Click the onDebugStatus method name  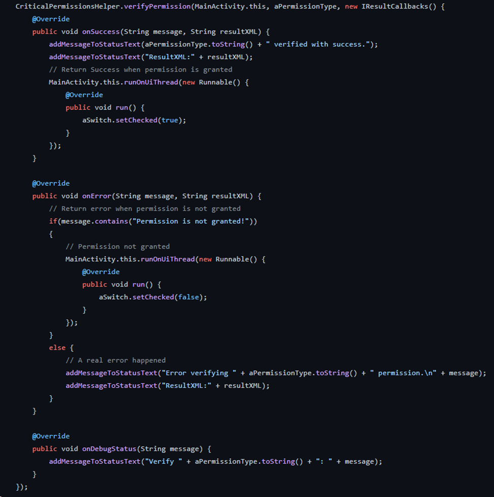click(x=109, y=449)
